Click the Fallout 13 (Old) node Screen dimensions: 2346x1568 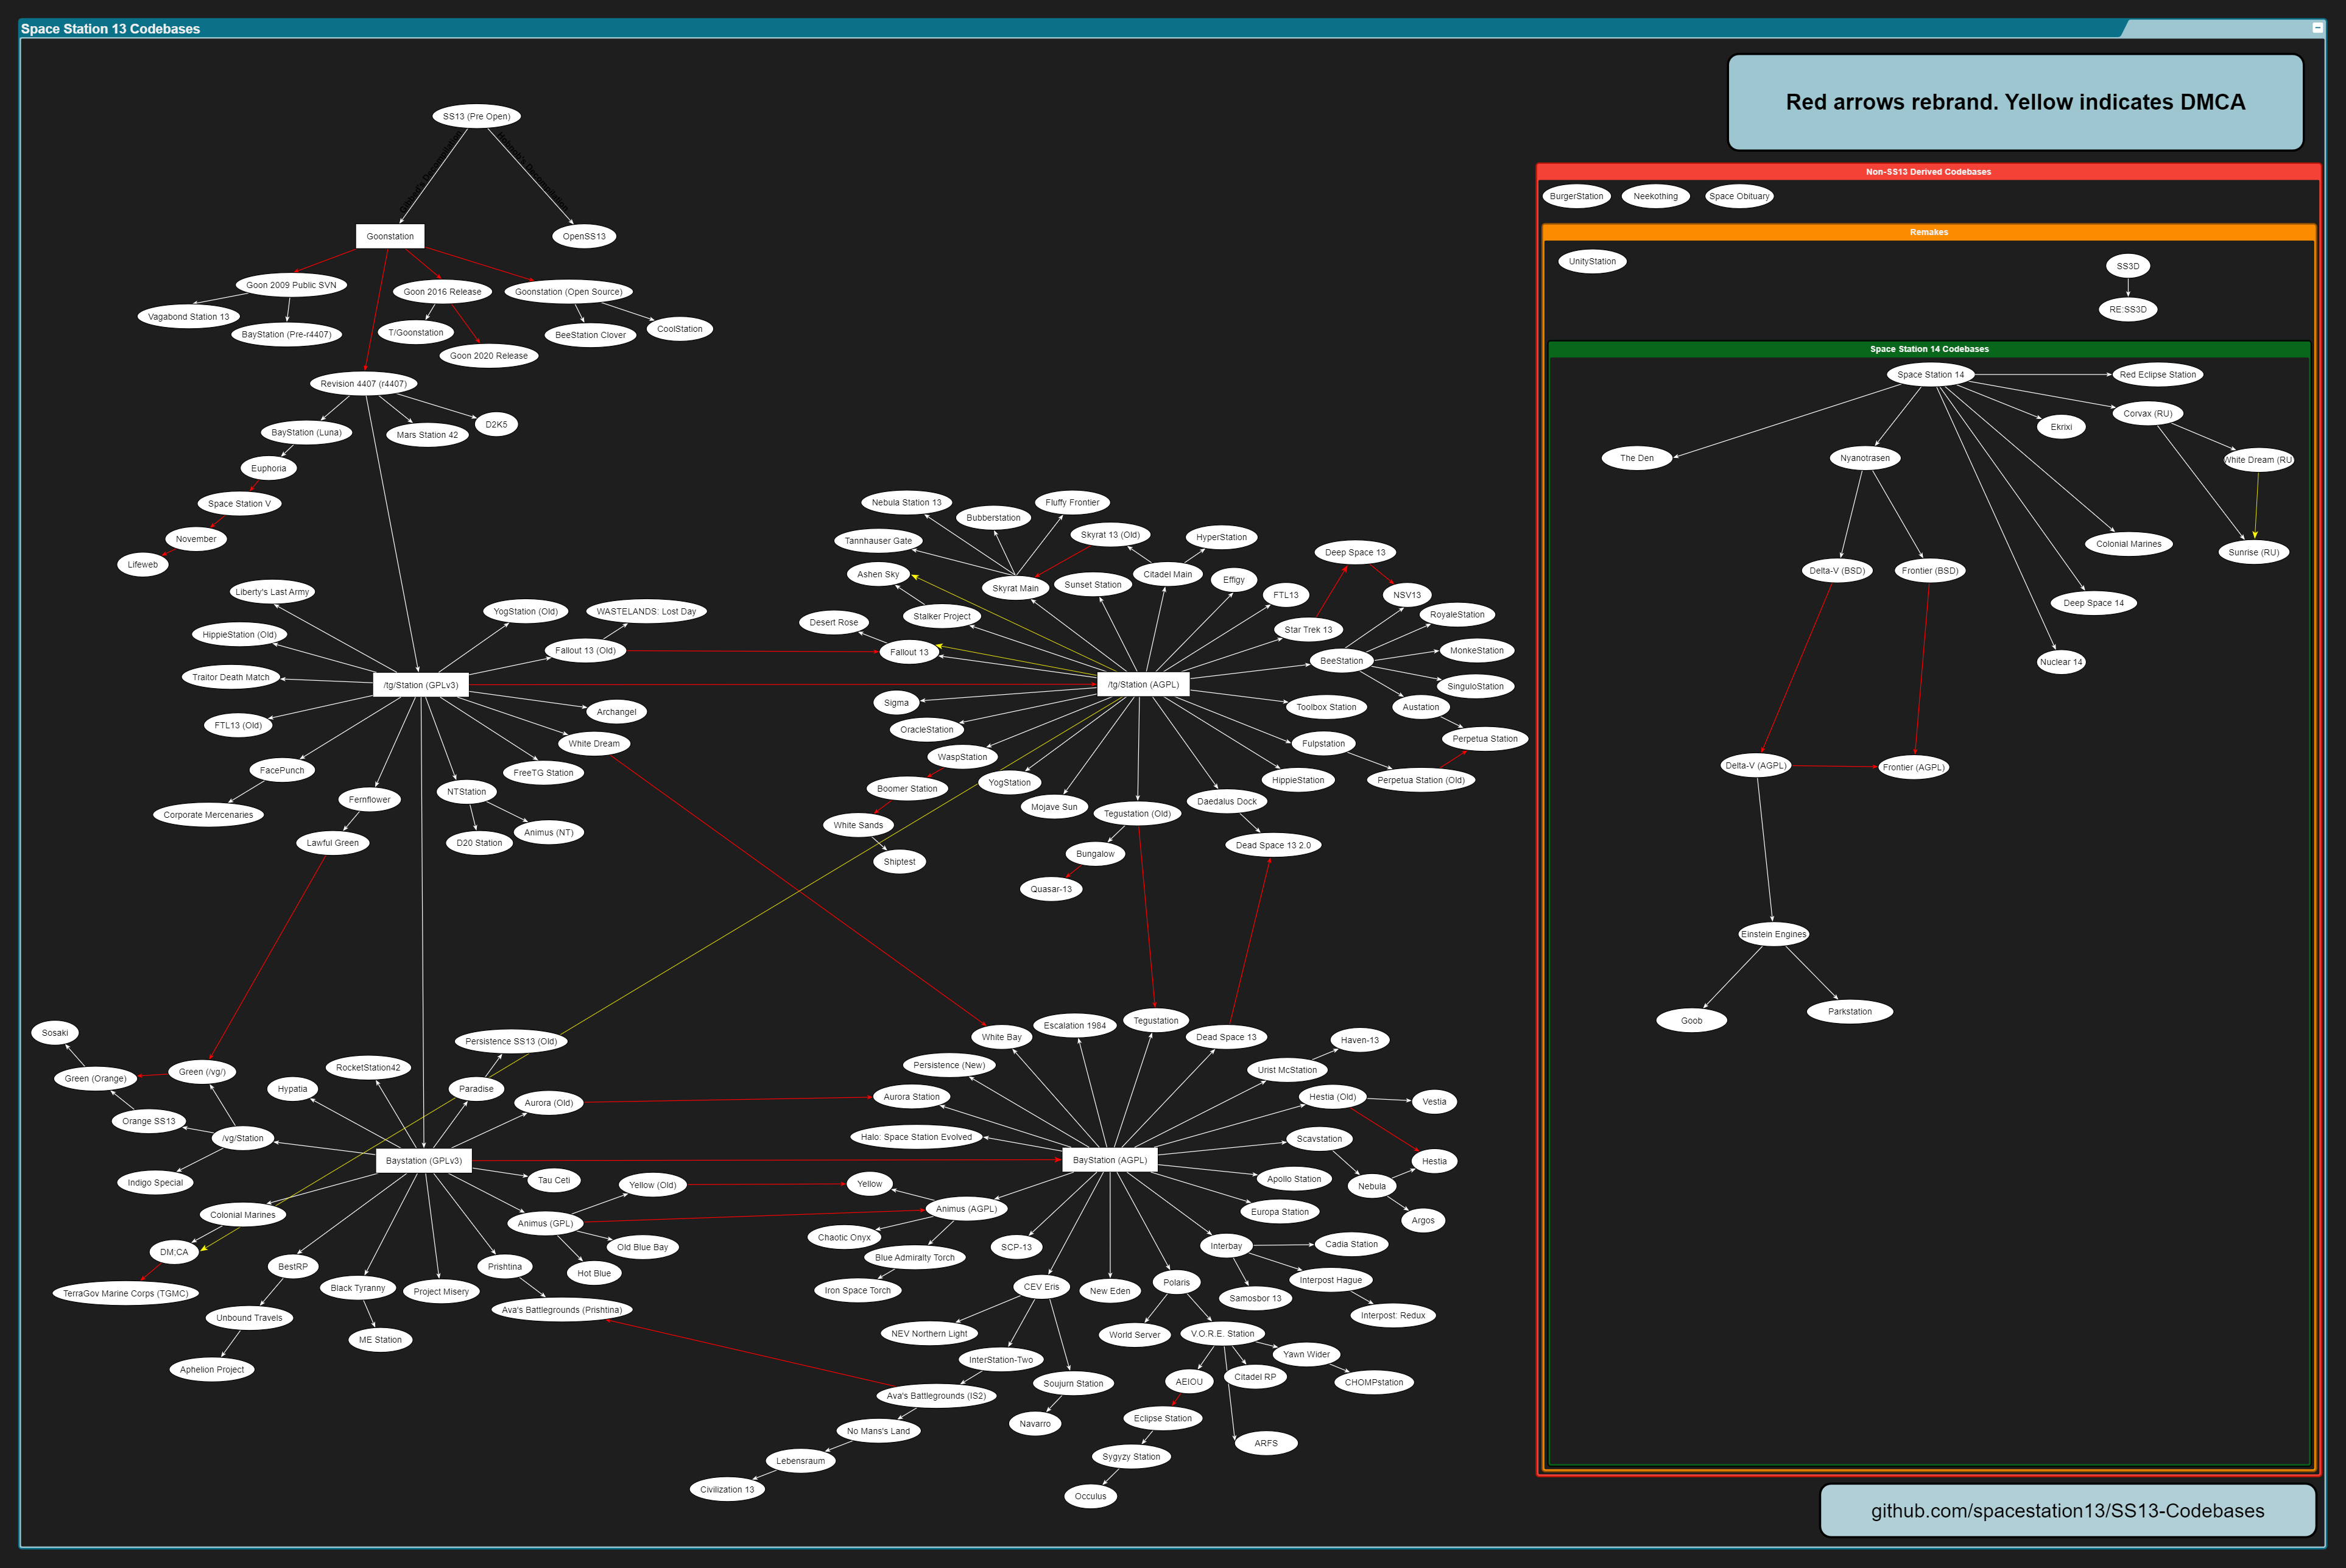(x=586, y=650)
